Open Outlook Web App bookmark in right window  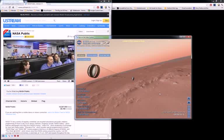coord(171,8)
